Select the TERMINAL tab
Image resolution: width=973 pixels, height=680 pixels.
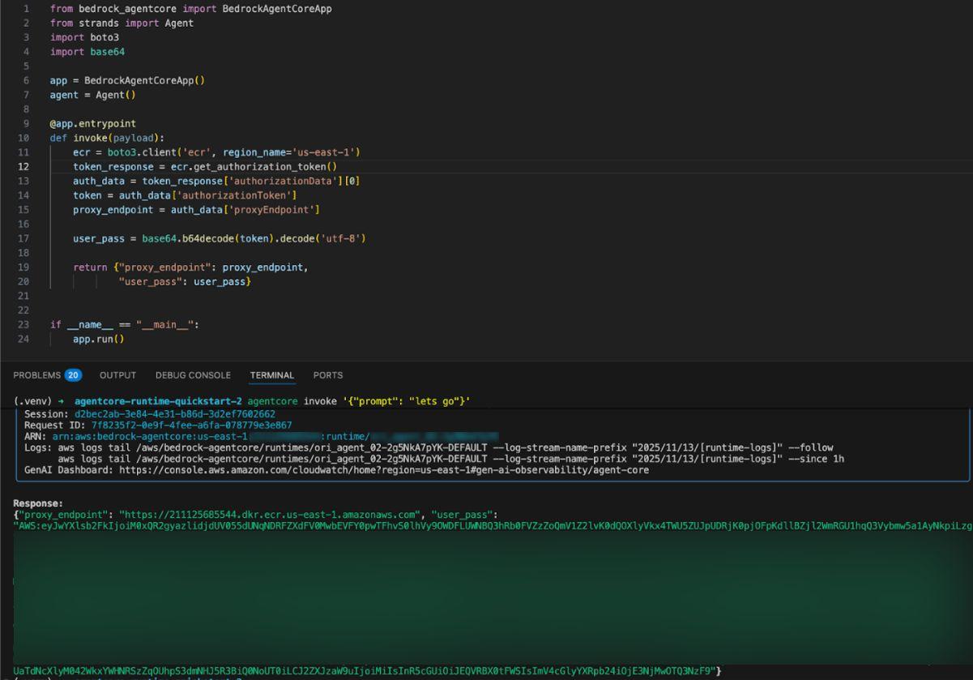[271, 375]
